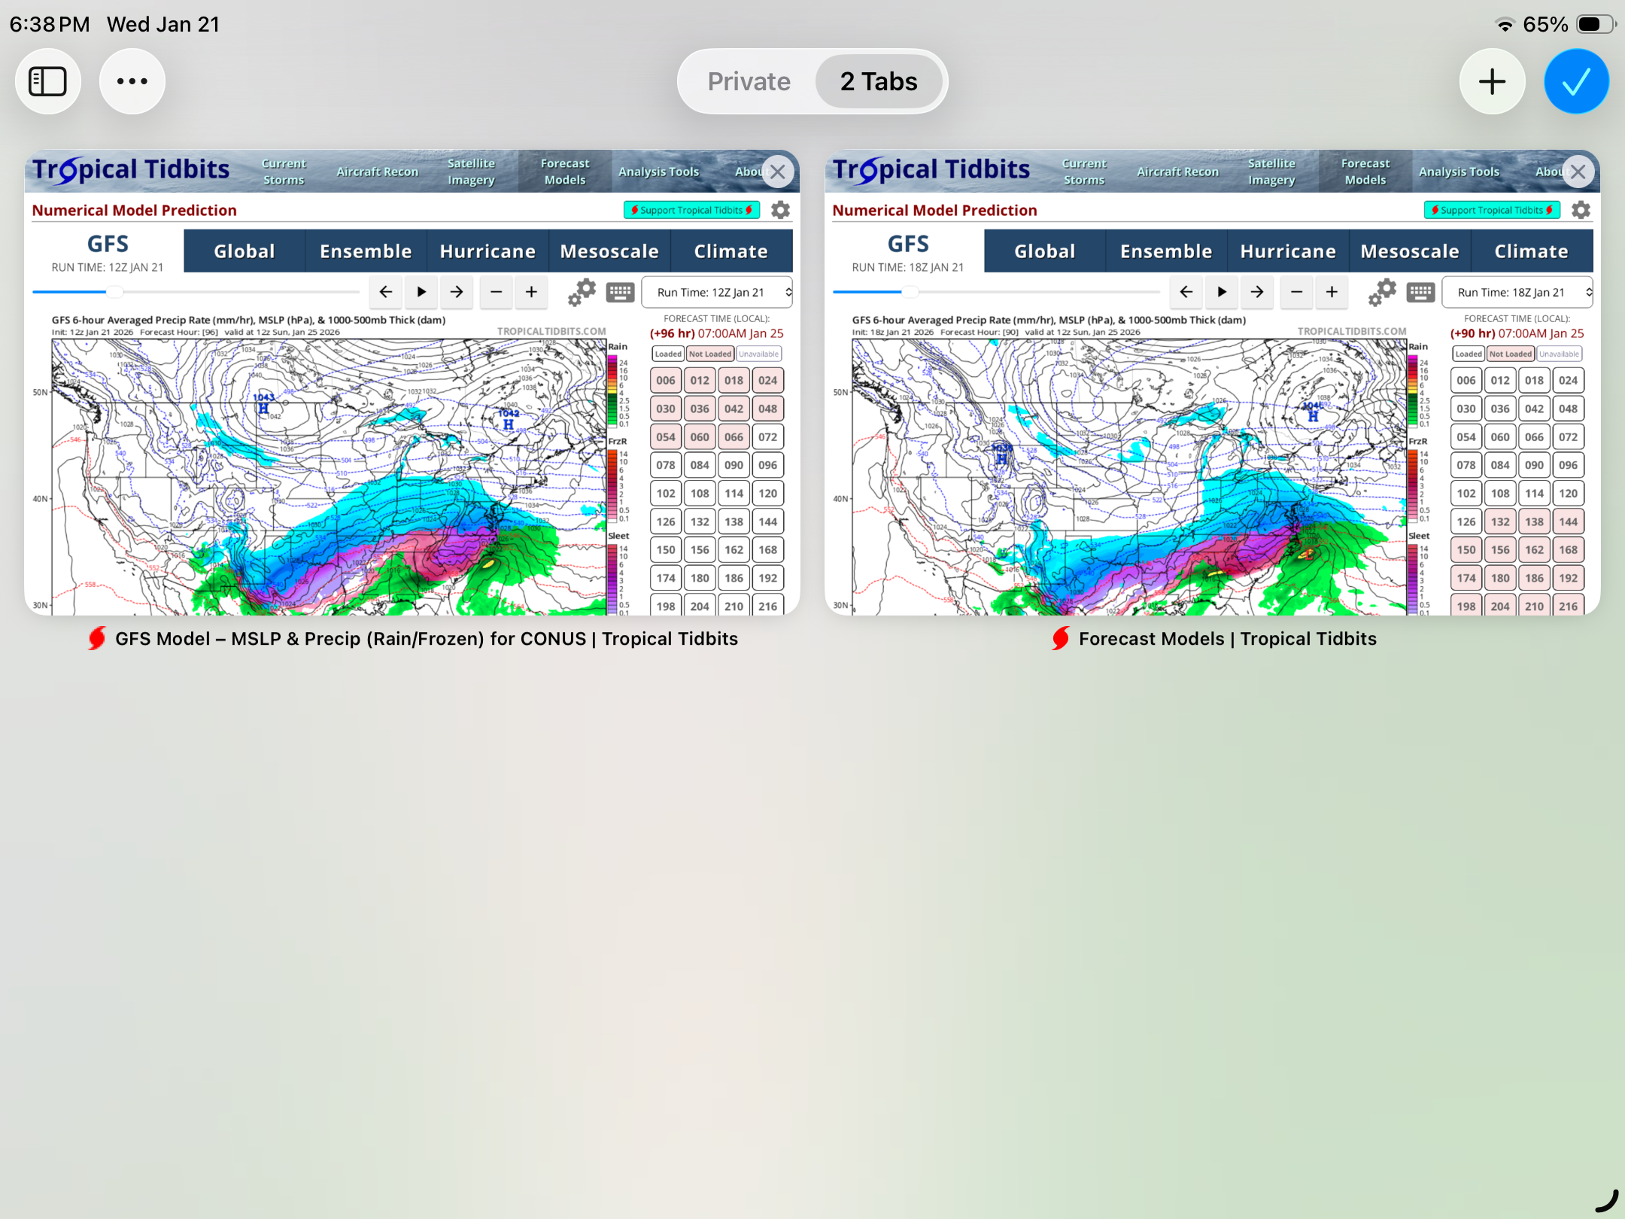
Task: Select forecast hour 096 in left tab
Action: point(767,465)
